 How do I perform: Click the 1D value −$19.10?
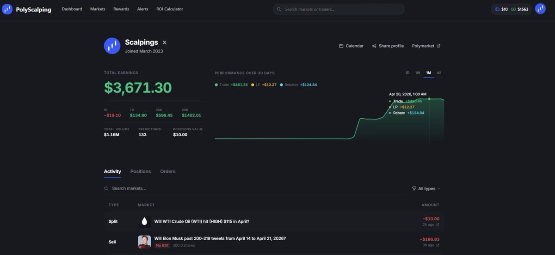click(112, 115)
